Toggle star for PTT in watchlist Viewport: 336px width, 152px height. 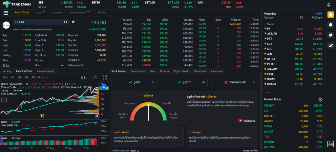click(265, 39)
